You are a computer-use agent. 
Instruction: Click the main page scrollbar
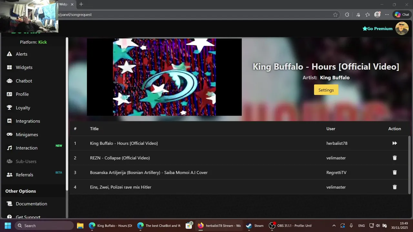[x=410, y=164]
